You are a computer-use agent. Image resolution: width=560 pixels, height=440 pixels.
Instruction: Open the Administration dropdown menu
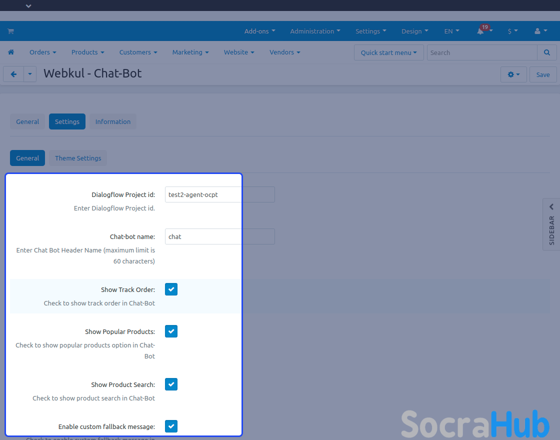[x=315, y=31]
